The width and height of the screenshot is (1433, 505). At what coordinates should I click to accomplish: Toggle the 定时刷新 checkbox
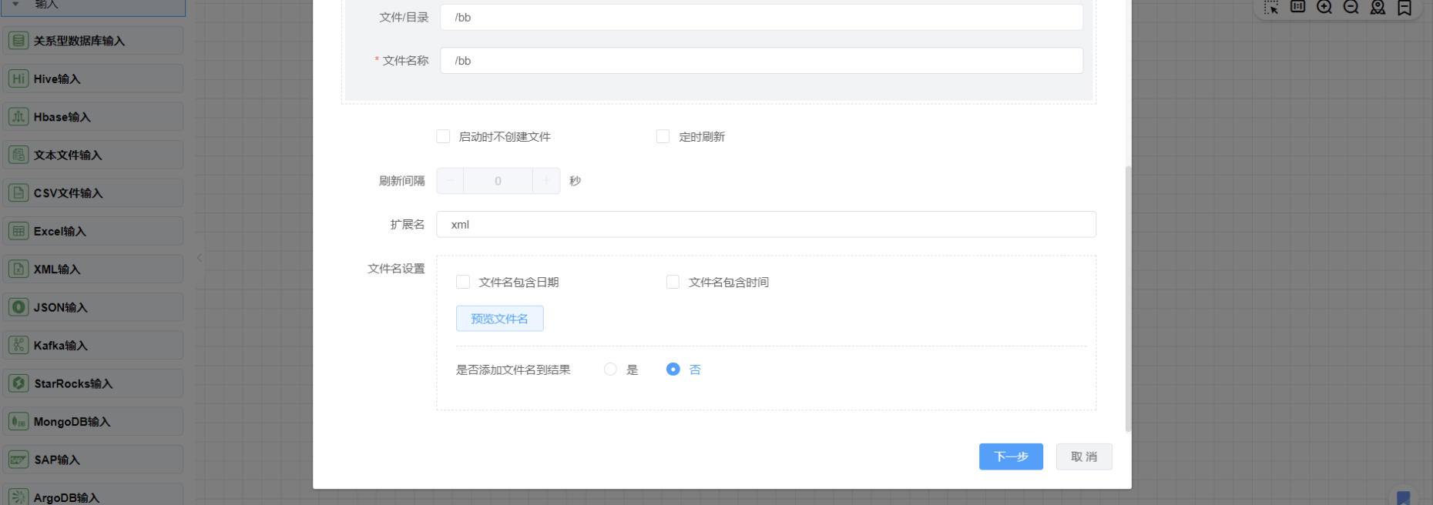point(663,136)
